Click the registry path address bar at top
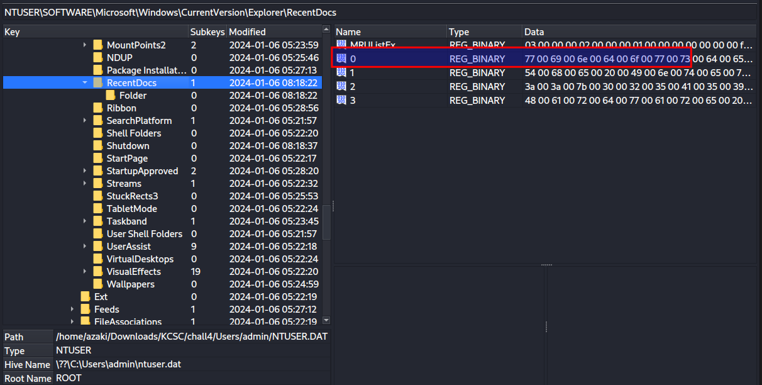The height and width of the screenshot is (385, 762). pyautogui.click(x=381, y=12)
